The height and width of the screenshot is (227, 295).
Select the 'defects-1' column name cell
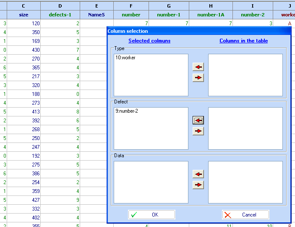pyautogui.click(x=60, y=15)
